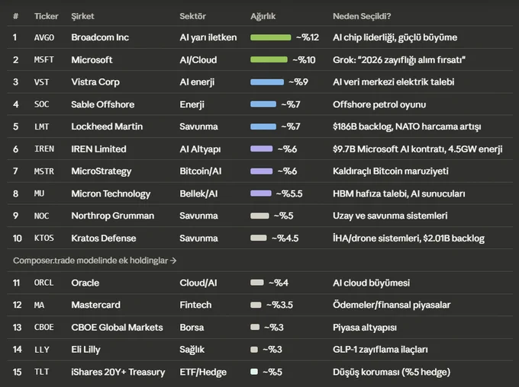Select the MicroStrategy company name
The width and height of the screenshot is (519, 387).
(102, 171)
